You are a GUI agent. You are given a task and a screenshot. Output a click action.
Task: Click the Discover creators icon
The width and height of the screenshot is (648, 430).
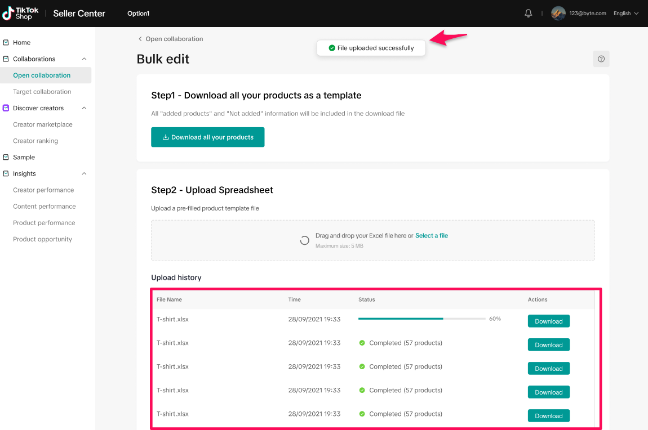[6, 108]
